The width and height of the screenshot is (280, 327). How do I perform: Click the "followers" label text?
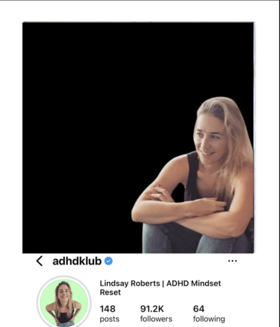tap(156, 319)
